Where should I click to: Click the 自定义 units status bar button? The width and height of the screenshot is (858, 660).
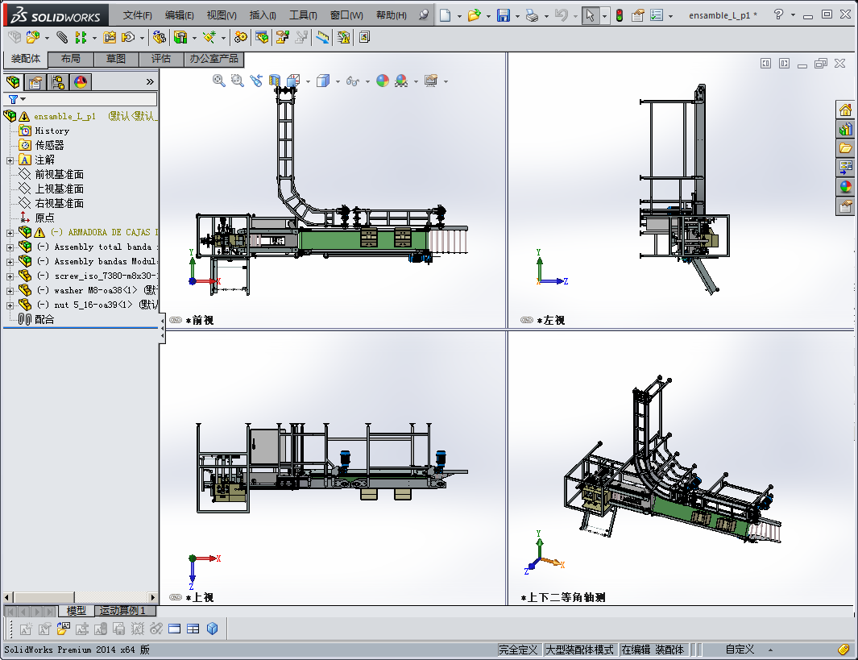coord(740,650)
